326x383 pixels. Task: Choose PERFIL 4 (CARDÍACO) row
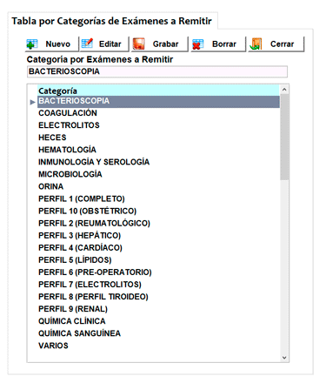[158, 248]
